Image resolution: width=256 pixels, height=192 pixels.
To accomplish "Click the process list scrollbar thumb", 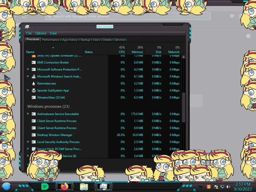I will point(183,107).
